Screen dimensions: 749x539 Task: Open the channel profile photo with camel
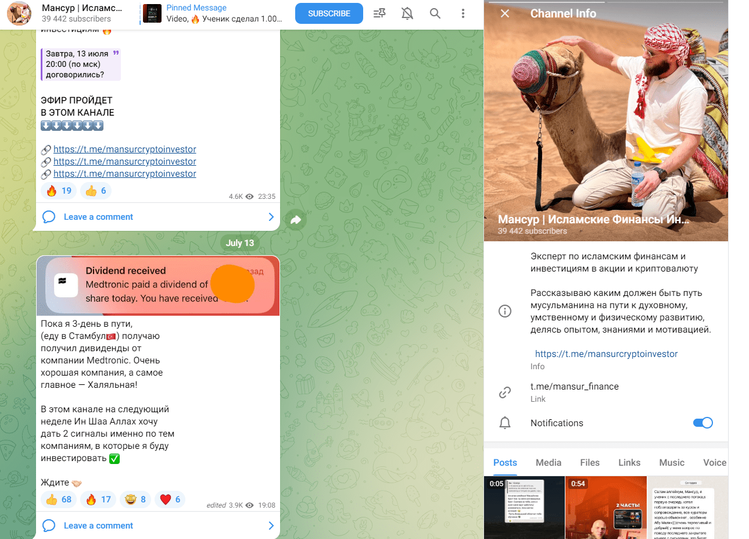tap(606, 120)
